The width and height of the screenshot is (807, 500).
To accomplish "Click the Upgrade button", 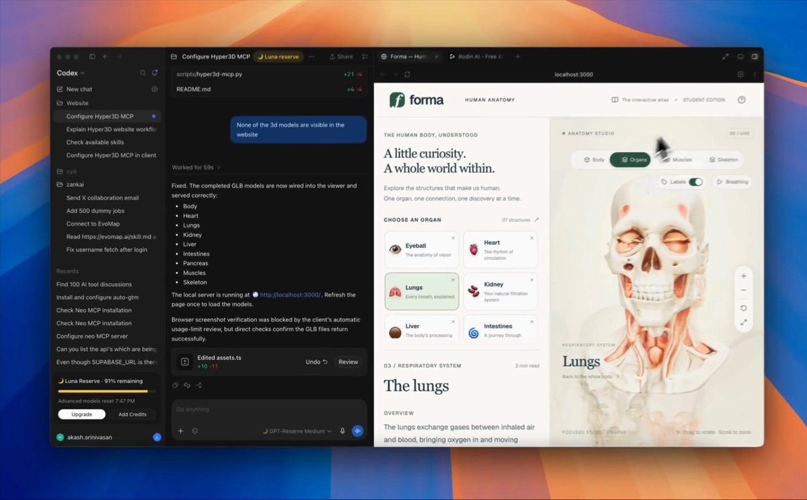I will point(81,414).
